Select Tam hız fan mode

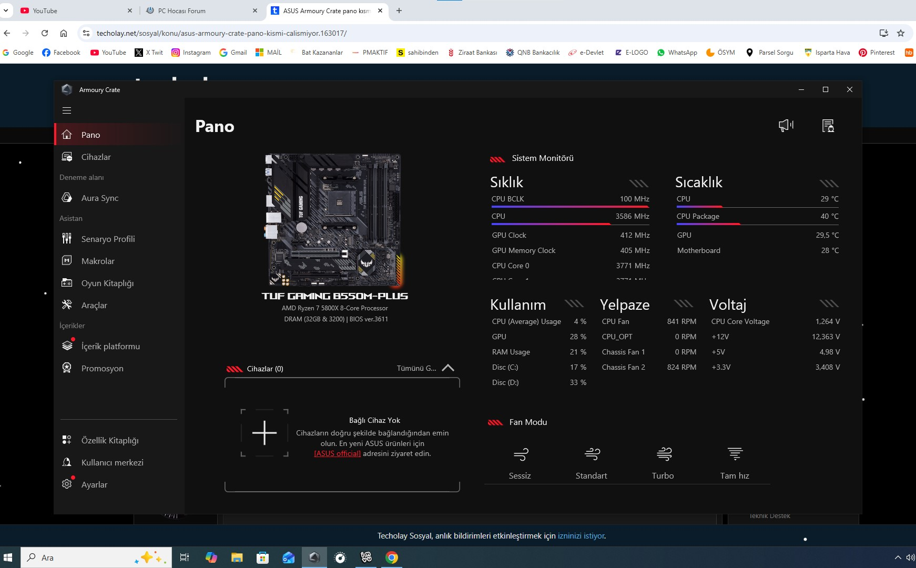735,463
